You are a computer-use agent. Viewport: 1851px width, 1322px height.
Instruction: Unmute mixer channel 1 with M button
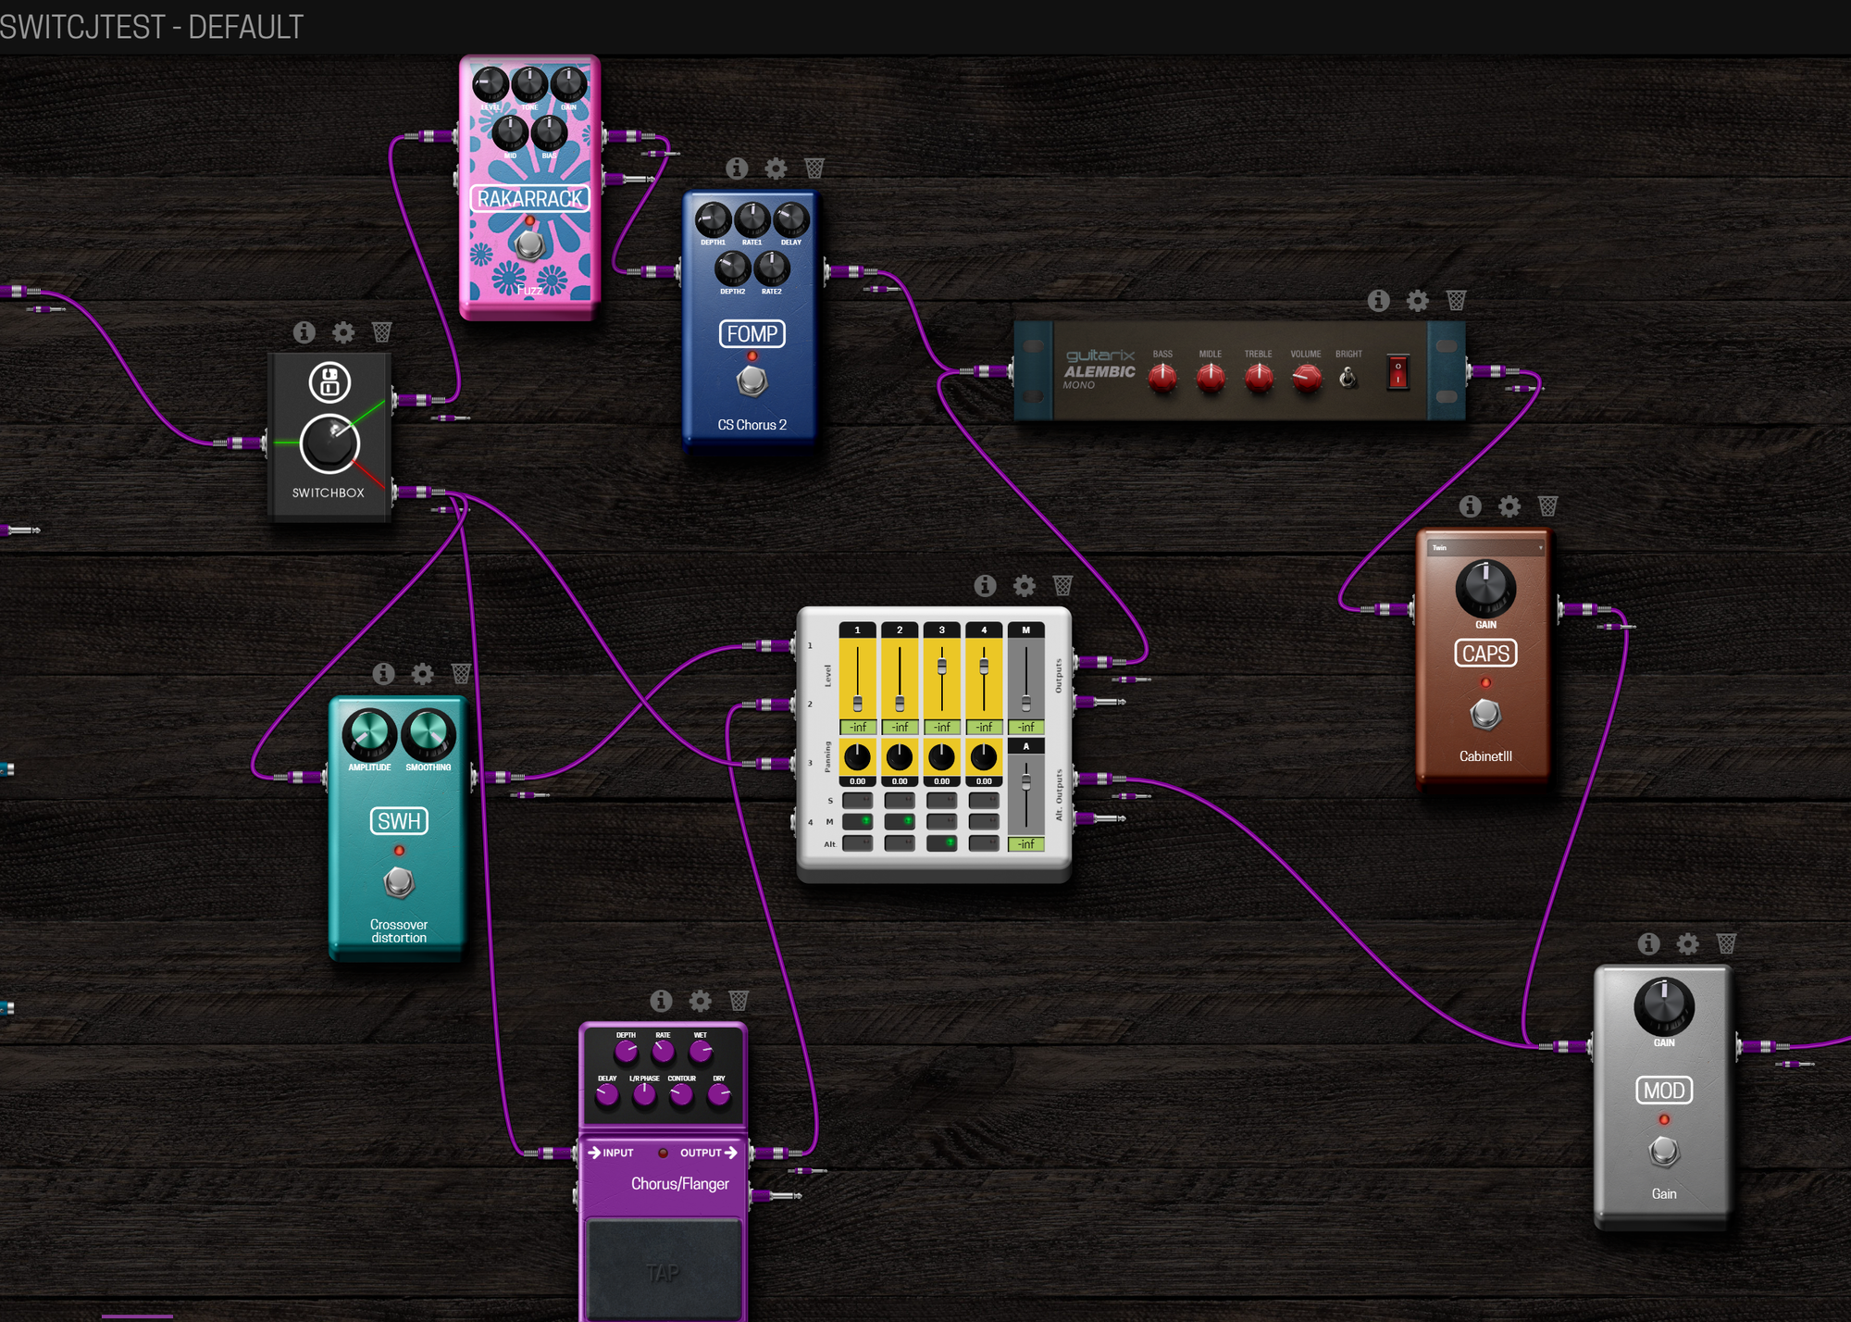(x=857, y=821)
